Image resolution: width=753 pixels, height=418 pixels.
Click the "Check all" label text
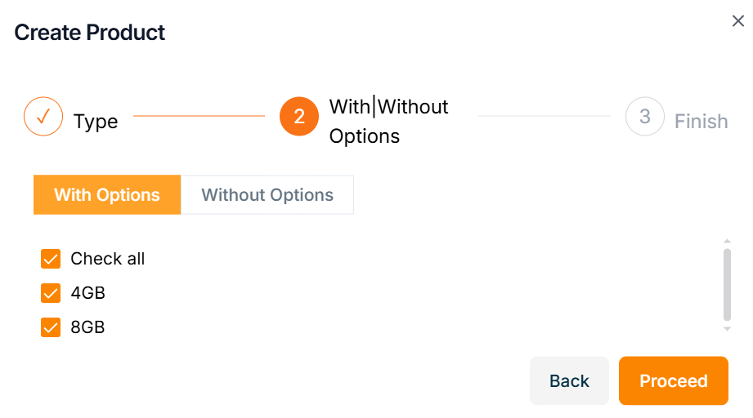[108, 259]
